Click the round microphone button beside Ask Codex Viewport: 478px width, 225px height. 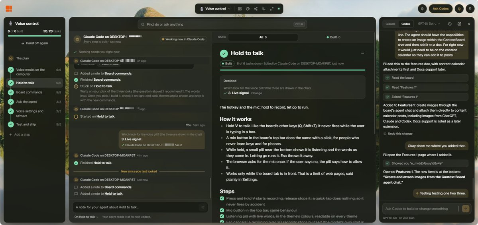[x=422, y=9]
